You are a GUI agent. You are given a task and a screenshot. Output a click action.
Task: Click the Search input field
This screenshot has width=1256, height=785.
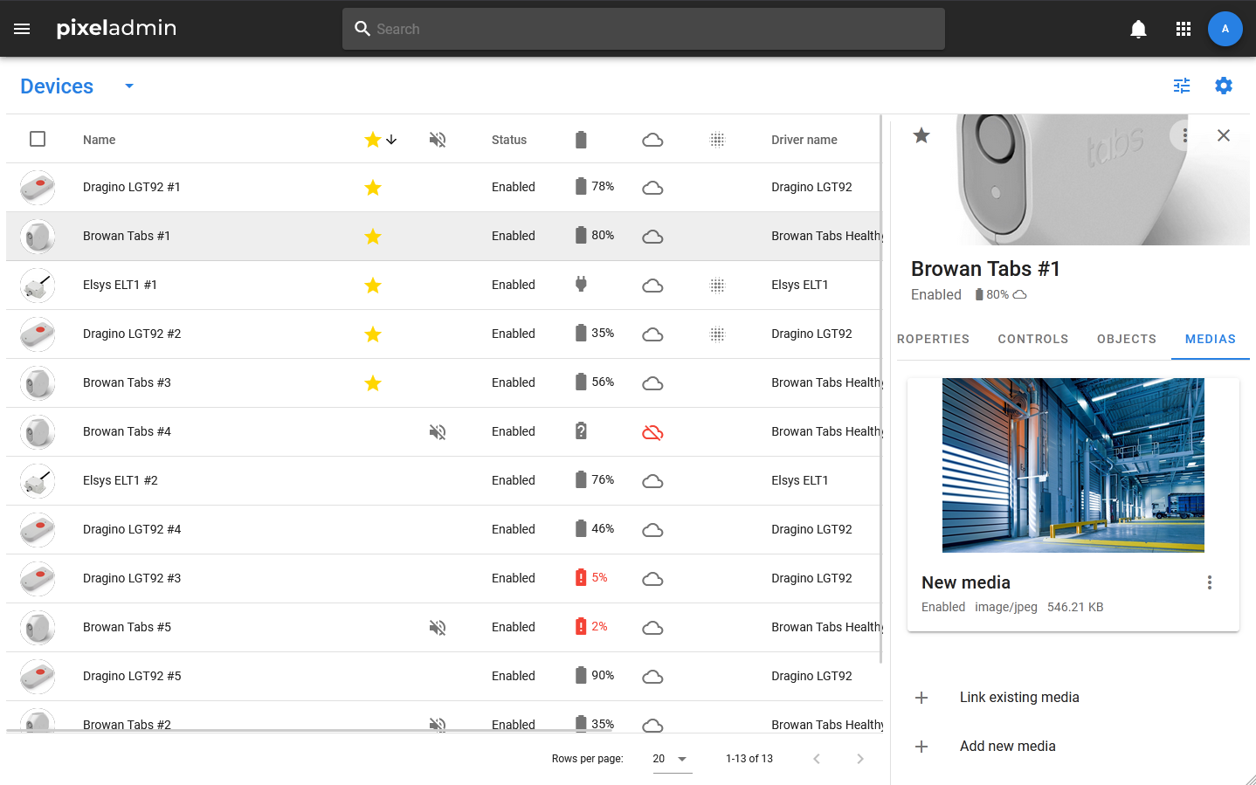(x=644, y=29)
